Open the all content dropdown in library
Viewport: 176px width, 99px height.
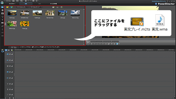[23, 7]
